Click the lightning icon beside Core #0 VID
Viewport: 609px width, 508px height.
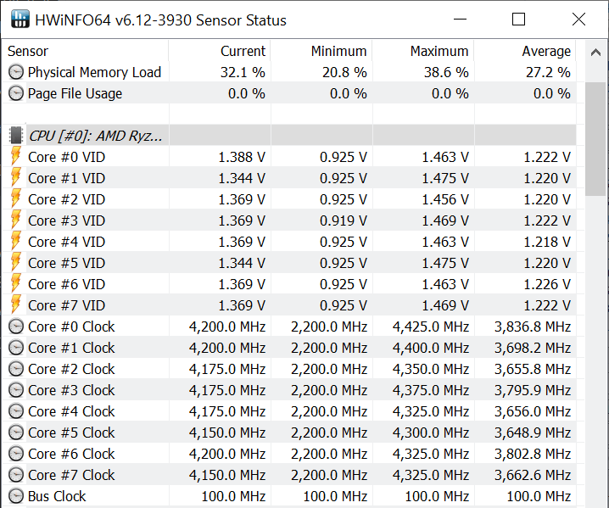[16, 157]
